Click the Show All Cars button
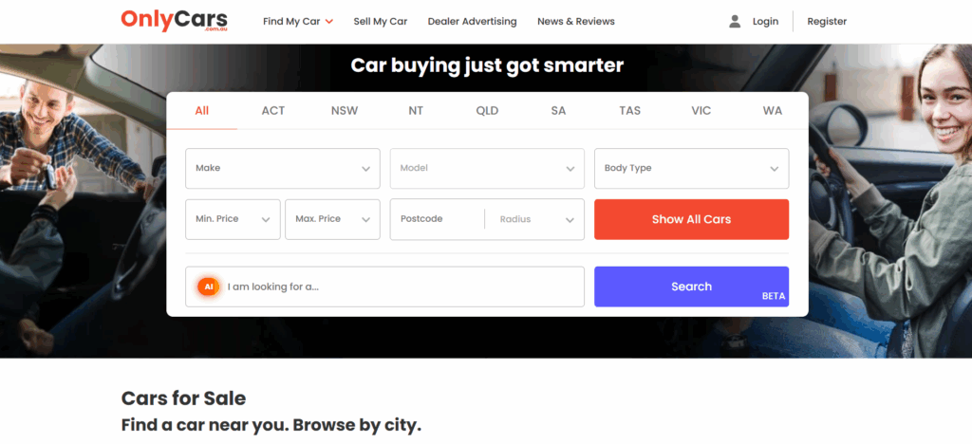 point(692,219)
